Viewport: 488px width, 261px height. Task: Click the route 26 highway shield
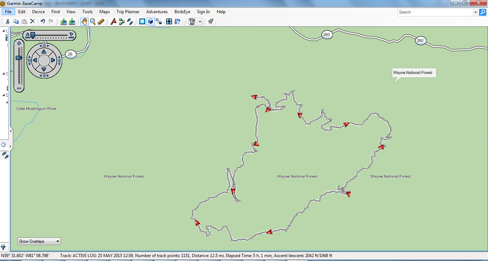(x=70, y=54)
